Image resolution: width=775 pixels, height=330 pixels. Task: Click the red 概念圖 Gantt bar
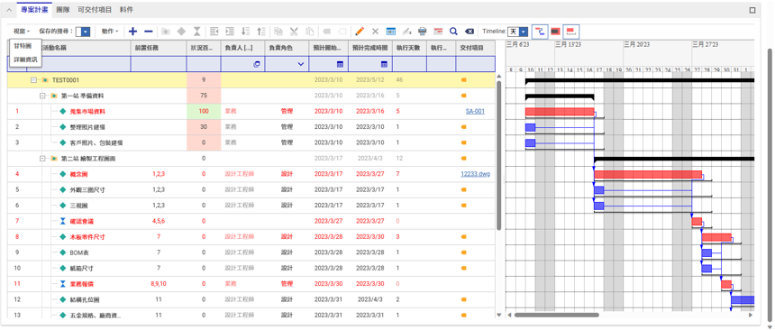coord(647,175)
